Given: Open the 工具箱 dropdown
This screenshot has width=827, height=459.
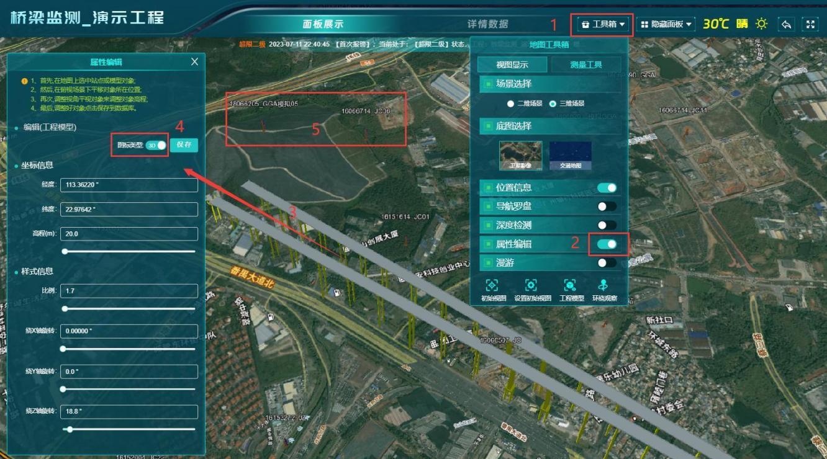Looking at the screenshot, I should (x=602, y=24).
